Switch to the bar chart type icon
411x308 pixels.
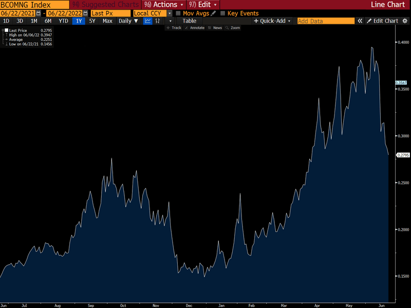(158, 21)
